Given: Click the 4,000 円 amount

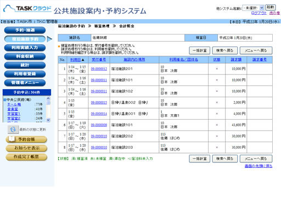Looking at the screenshot, I should (239, 114).
